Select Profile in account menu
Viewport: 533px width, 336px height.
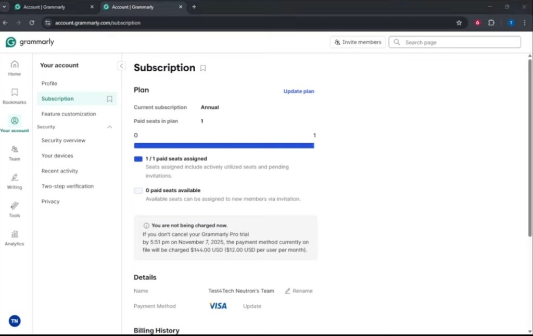49,83
